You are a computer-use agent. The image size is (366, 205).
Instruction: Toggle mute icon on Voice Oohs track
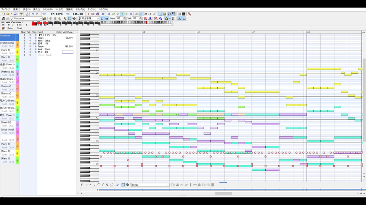[17, 131]
